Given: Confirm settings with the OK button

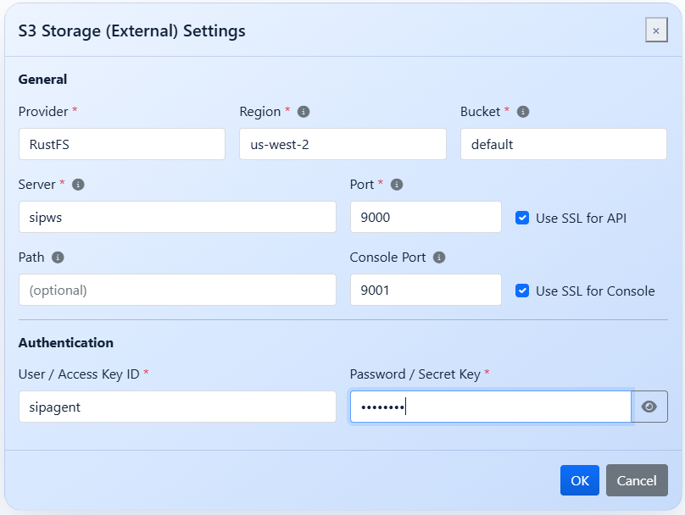Looking at the screenshot, I should point(580,480).
